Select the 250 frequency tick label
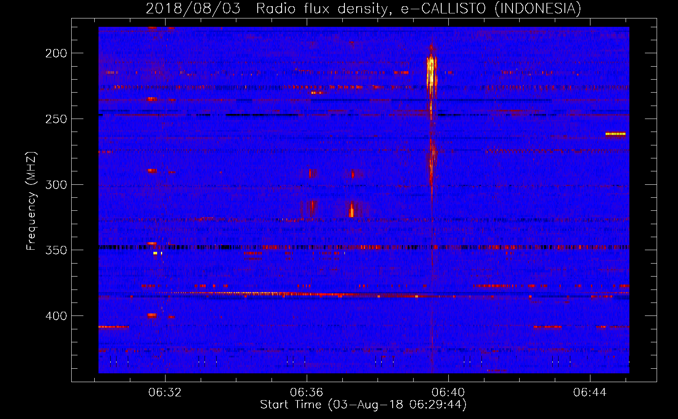 (56, 119)
